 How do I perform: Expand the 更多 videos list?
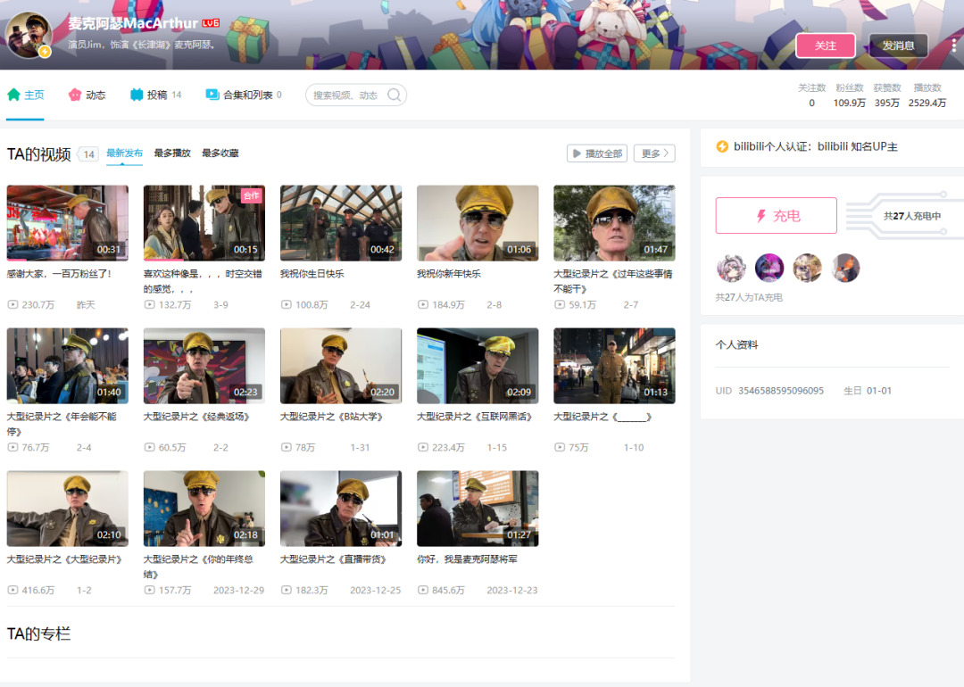[x=654, y=153]
